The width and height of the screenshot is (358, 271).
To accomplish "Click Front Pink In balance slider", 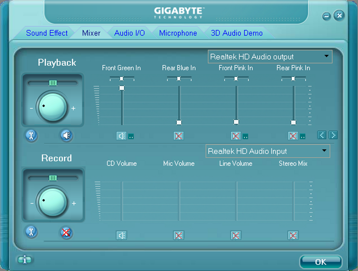I will (236, 79).
